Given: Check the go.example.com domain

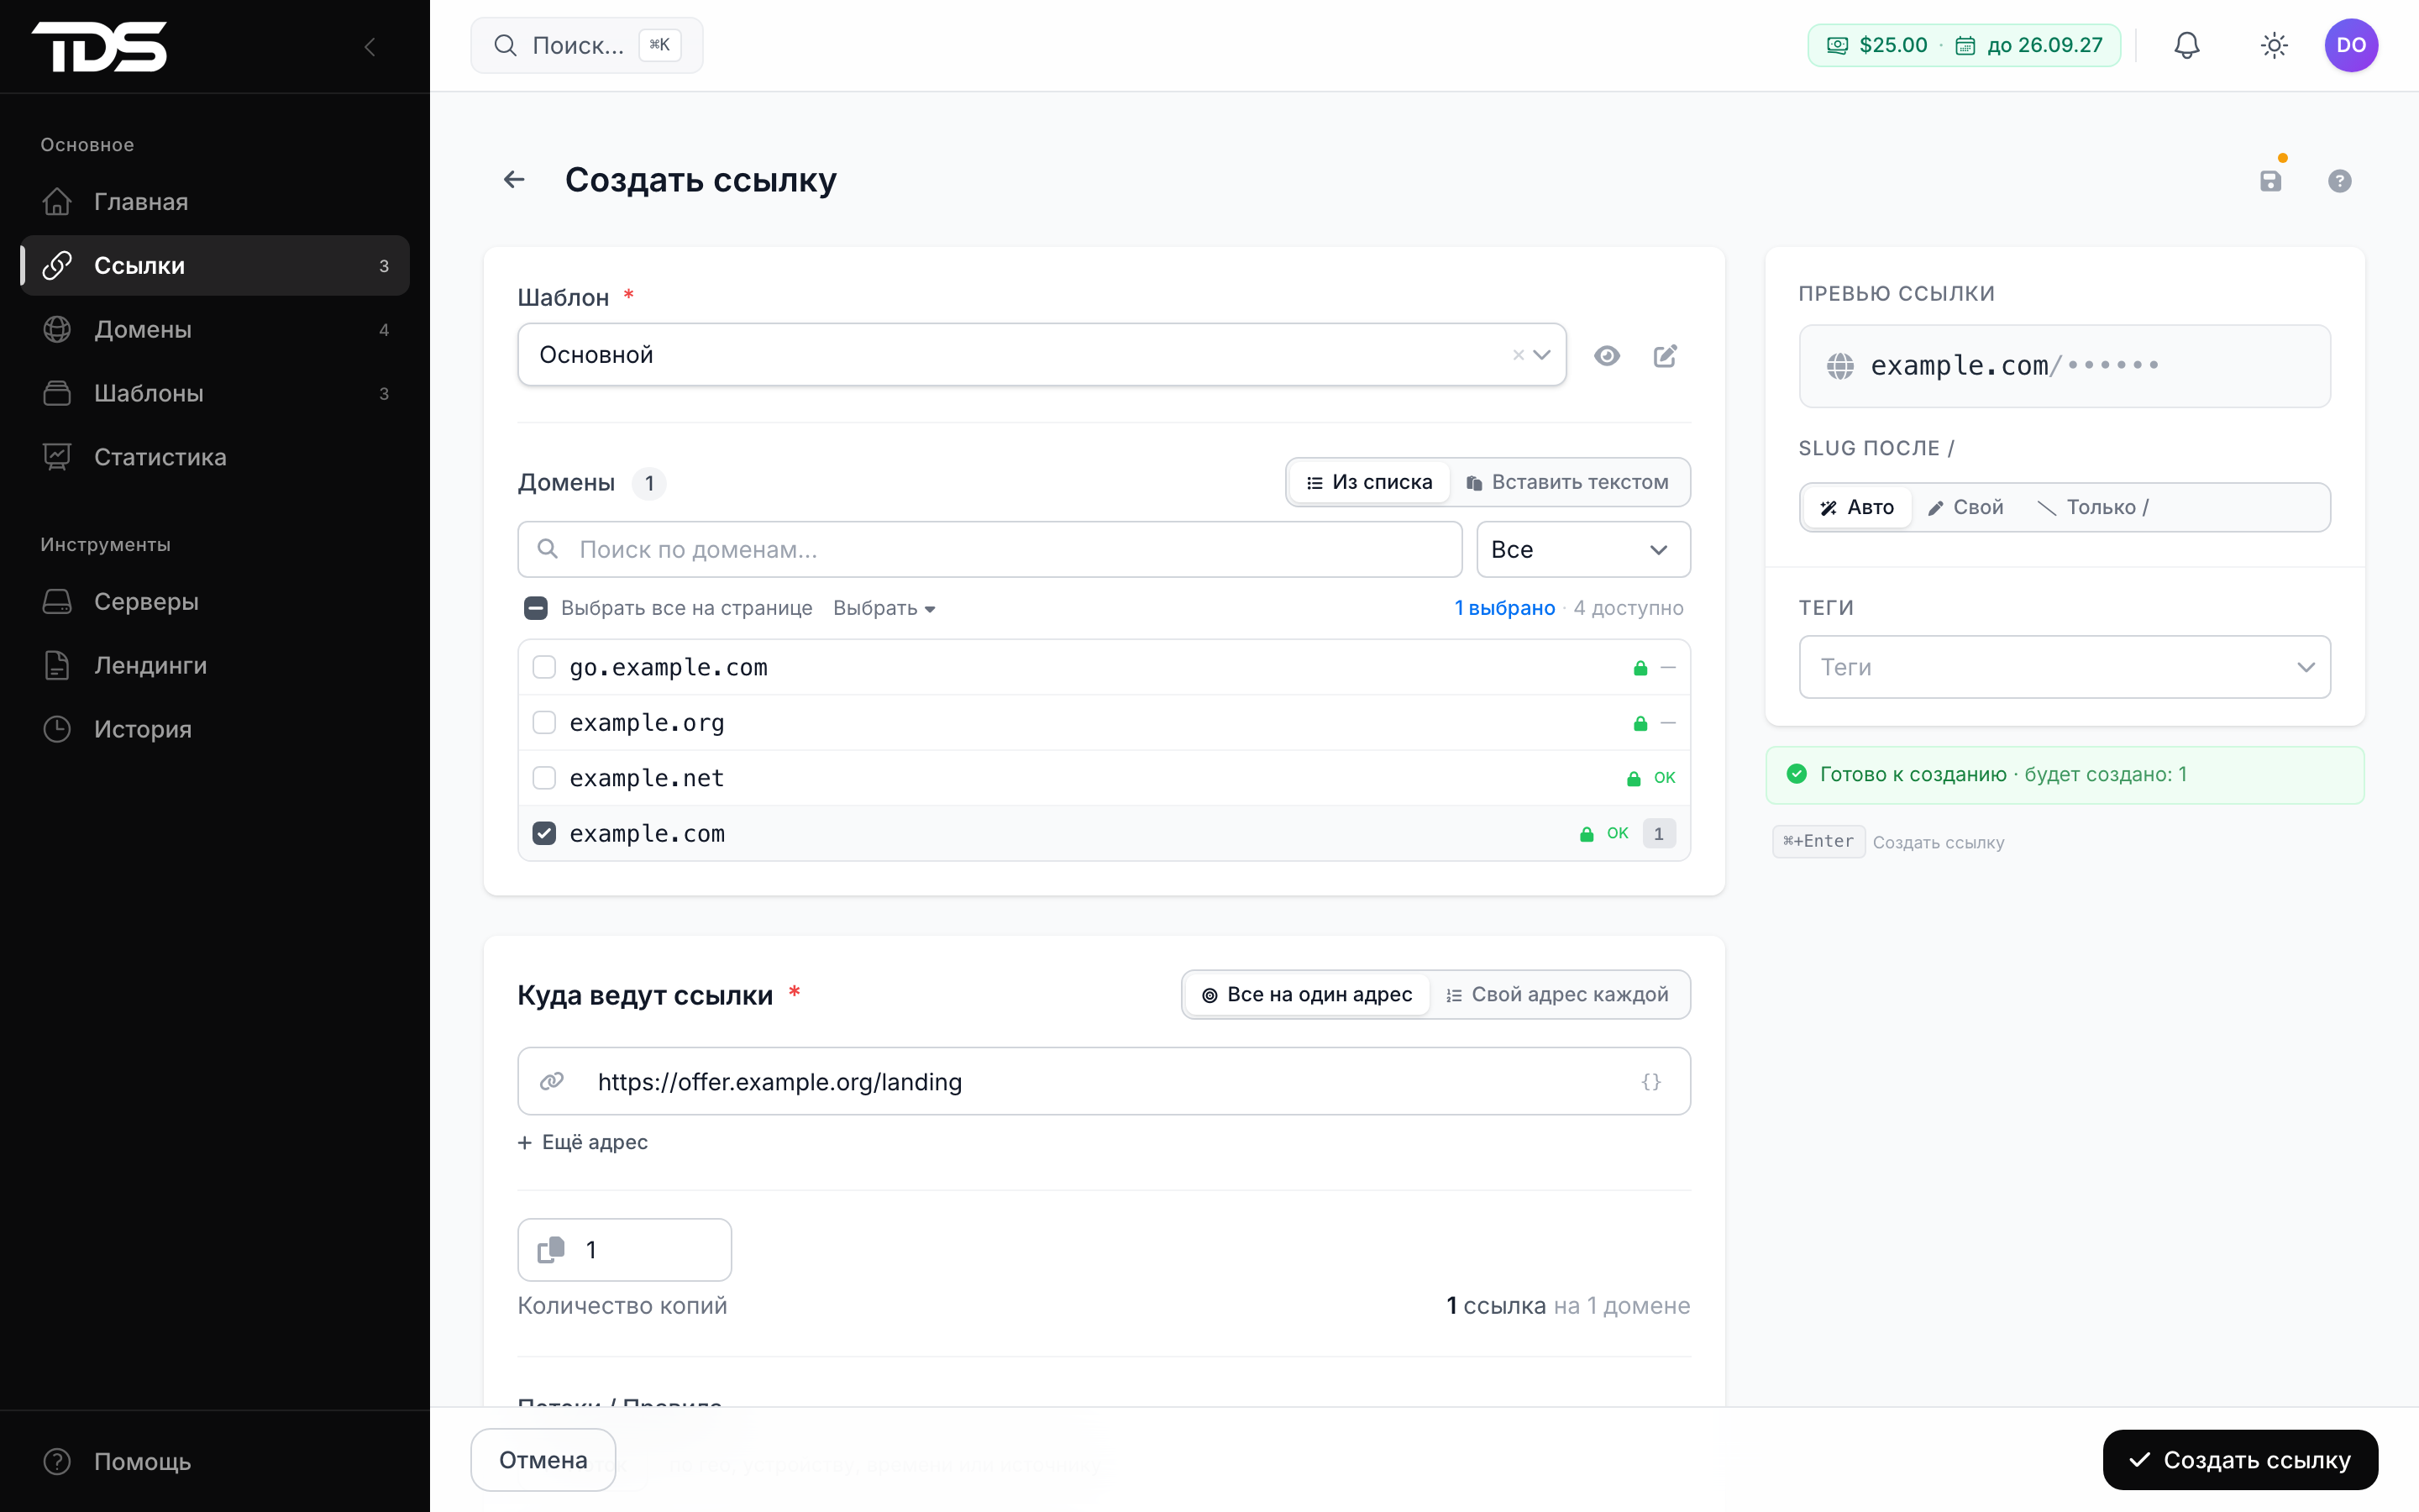Looking at the screenshot, I should pyautogui.click(x=543, y=667).
